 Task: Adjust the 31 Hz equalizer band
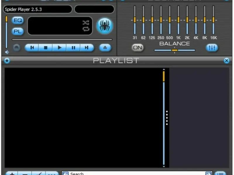[x=135, y=20]
